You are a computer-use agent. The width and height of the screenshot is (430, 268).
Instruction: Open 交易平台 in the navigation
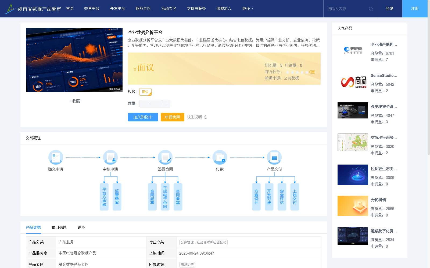tap(92, 9)
